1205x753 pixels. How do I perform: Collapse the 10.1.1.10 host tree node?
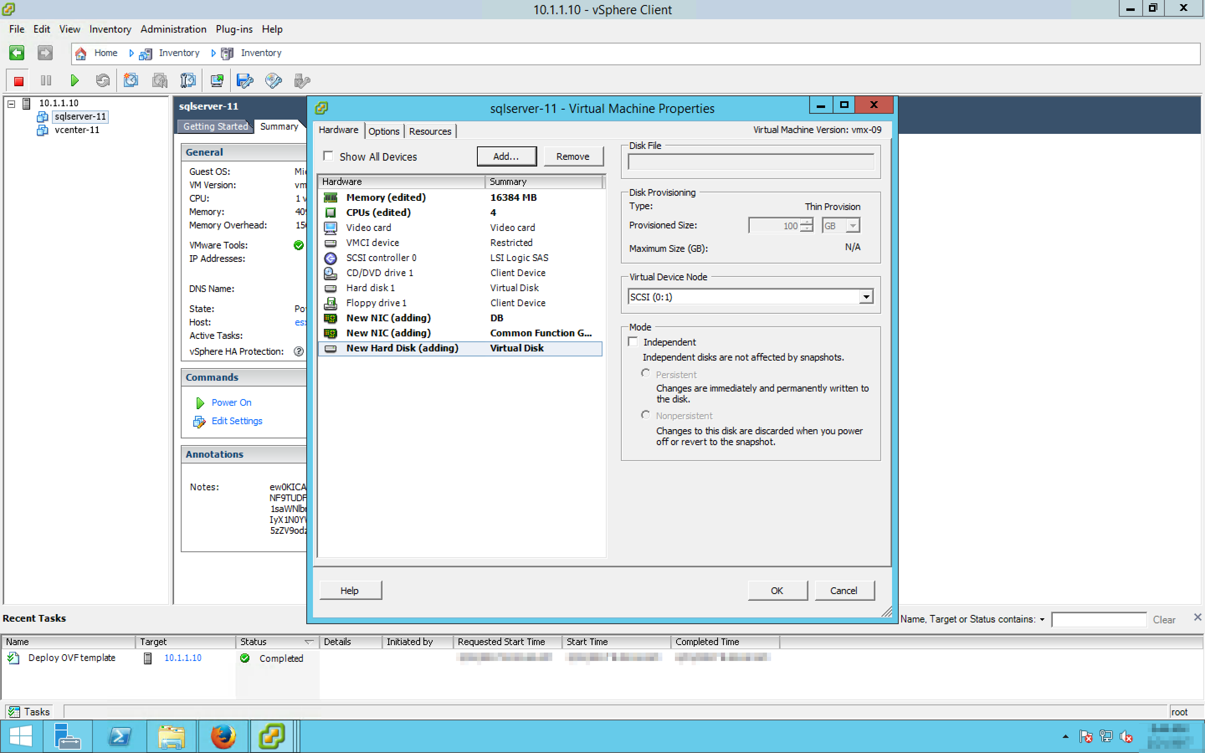coord(11,104)
